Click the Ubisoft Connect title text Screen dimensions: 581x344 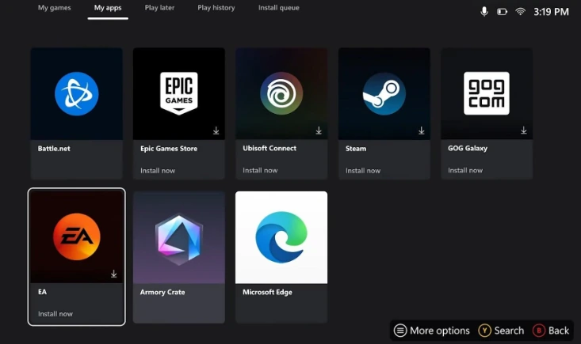click(x=269, y=148)
